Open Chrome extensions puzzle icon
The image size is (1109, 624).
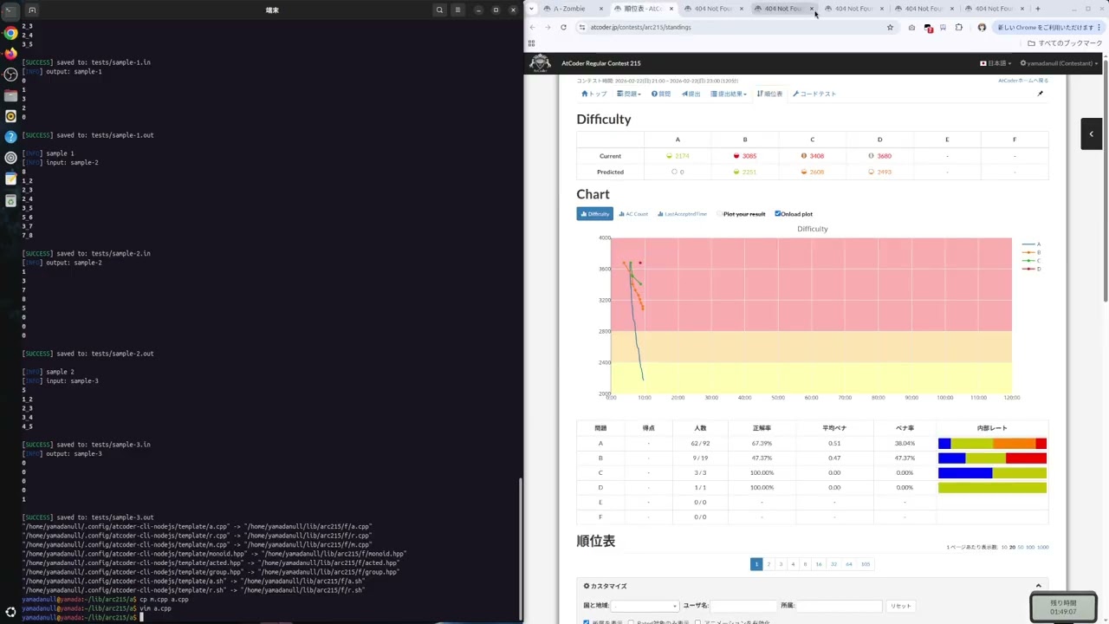click(958, 27)
